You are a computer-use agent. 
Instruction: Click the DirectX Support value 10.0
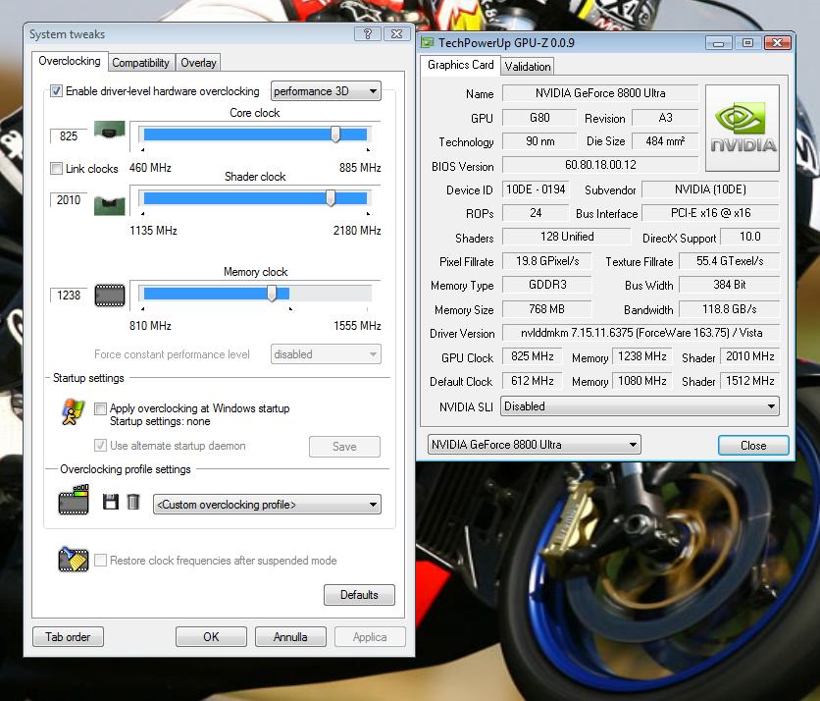(x=750, y=237)
